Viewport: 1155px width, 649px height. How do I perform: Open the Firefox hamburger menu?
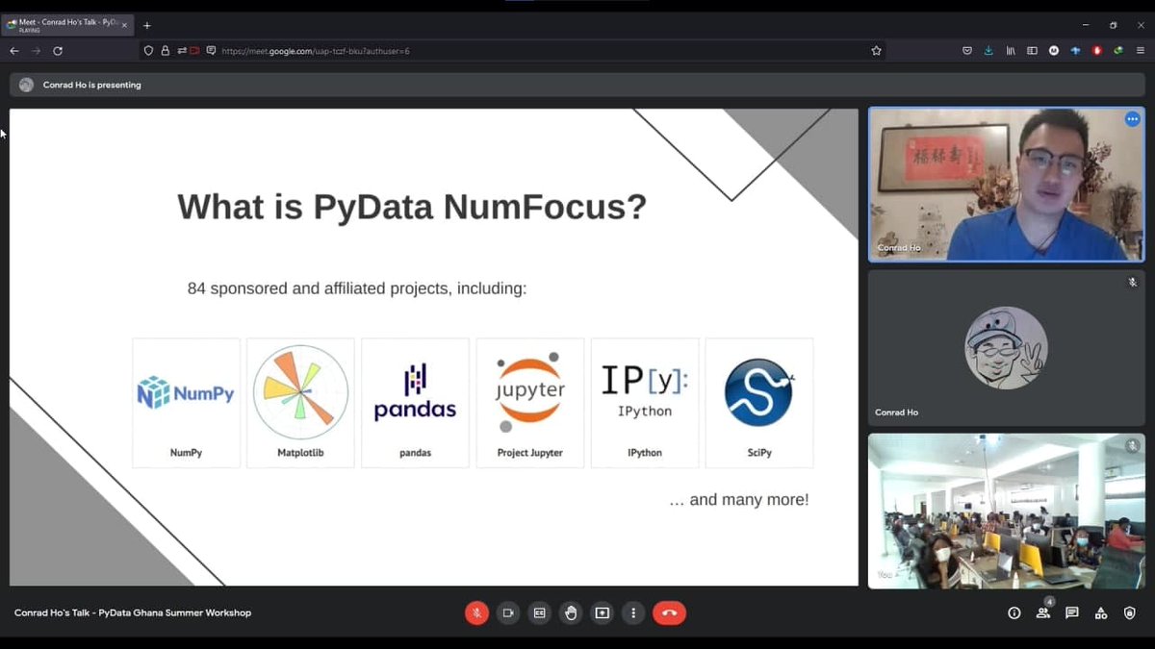coord(1141,51)
